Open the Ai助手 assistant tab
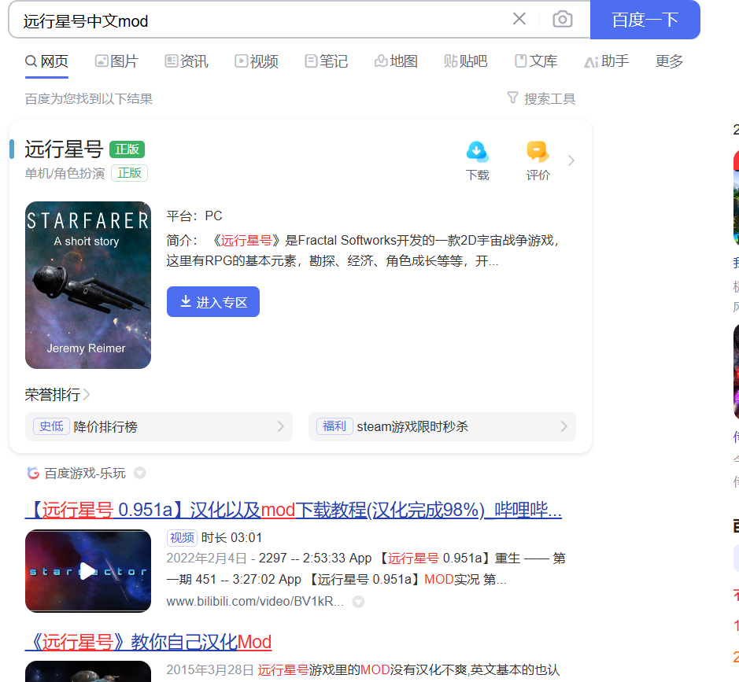Viewport: 739px width, 682px height. click(x=606, y=61)
